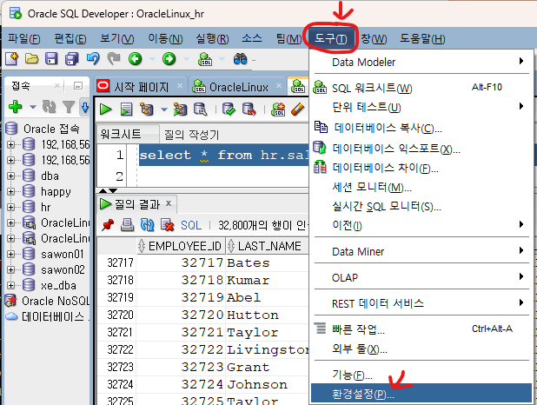Screen dimensions: 537x405
Task: Minimize the 접속 panel
Action: (x=78, y=86)
